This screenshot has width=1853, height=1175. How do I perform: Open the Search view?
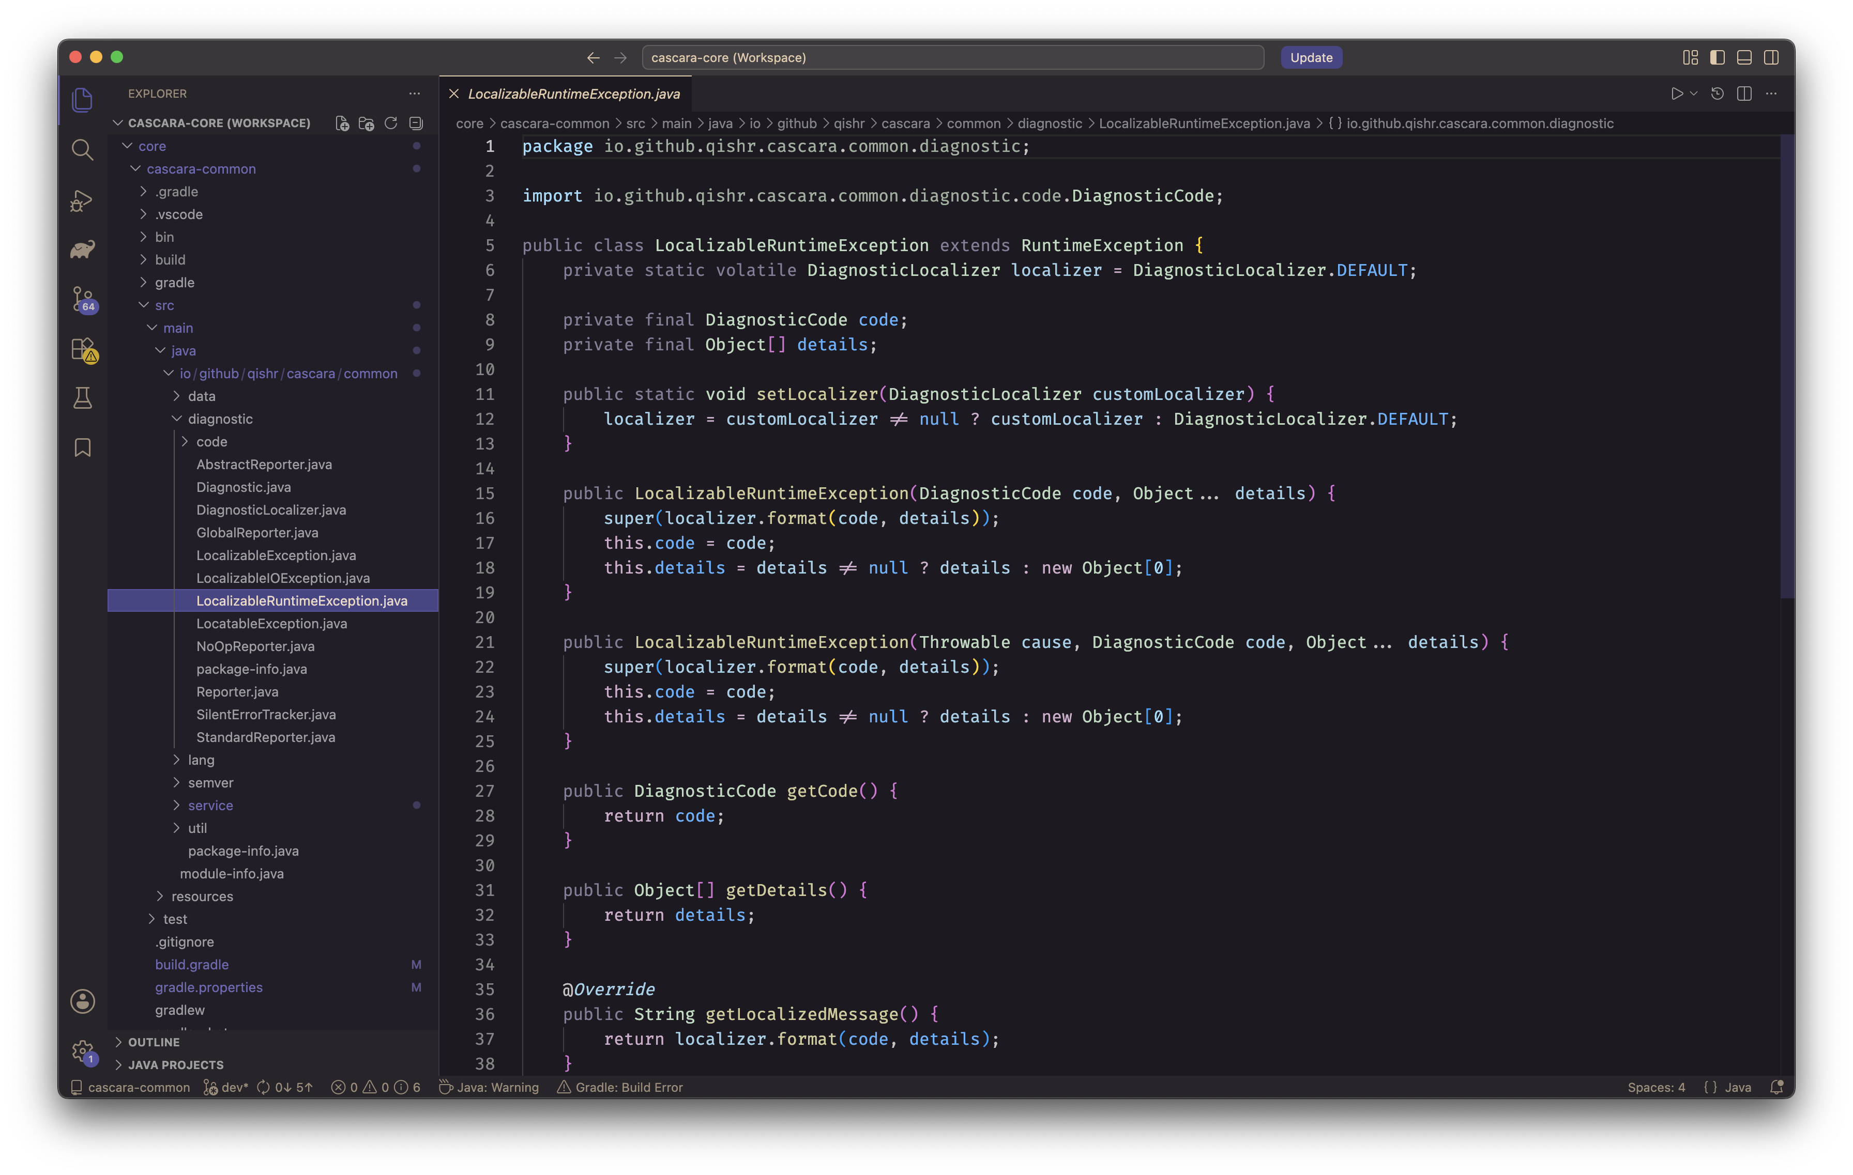point(82,149)
